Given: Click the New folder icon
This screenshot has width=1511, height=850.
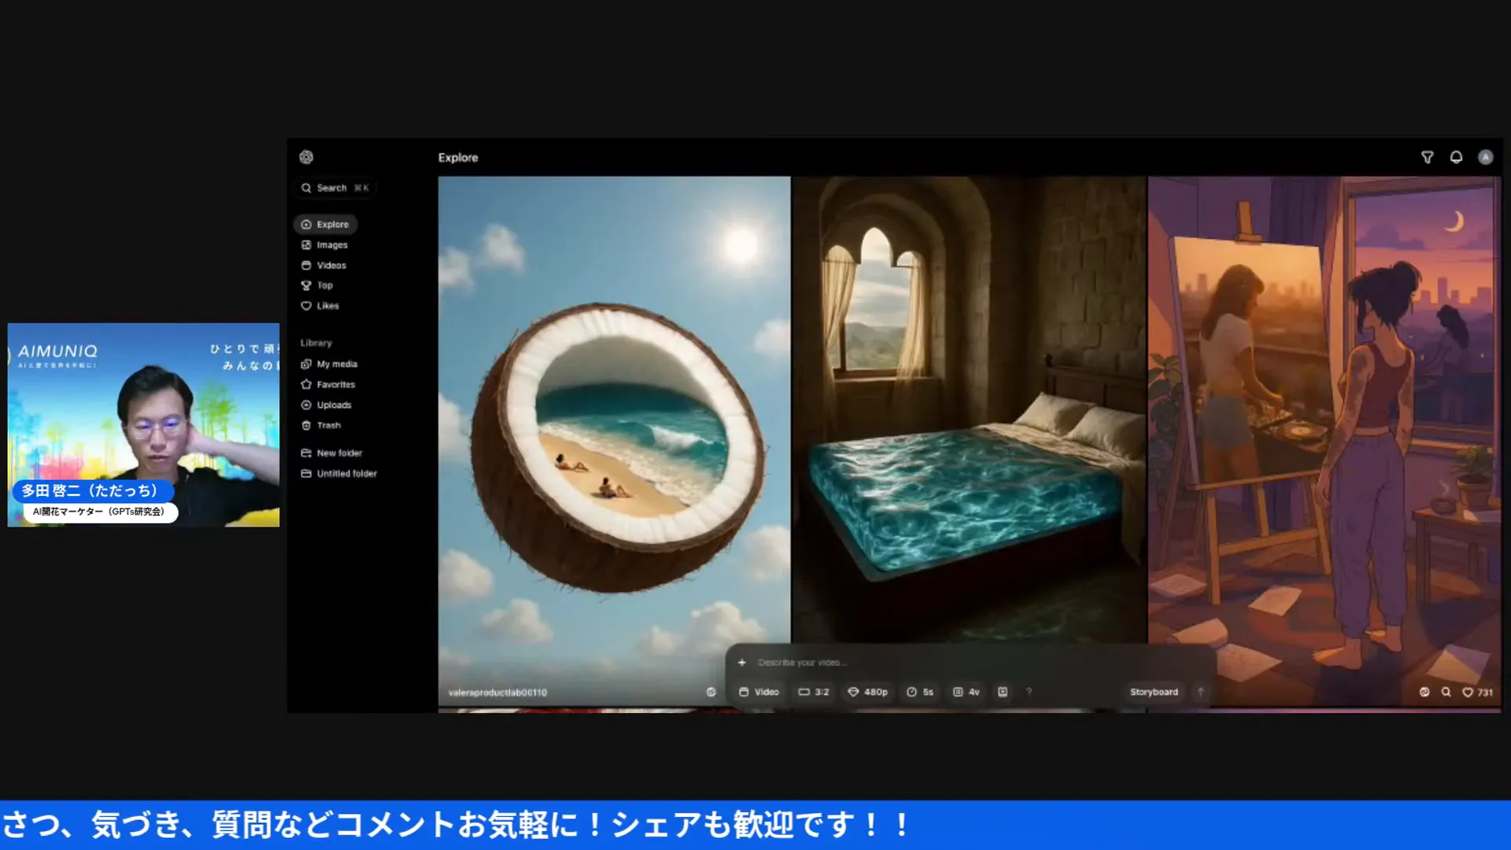Looking at the screenshot, I should pos(306,453).
